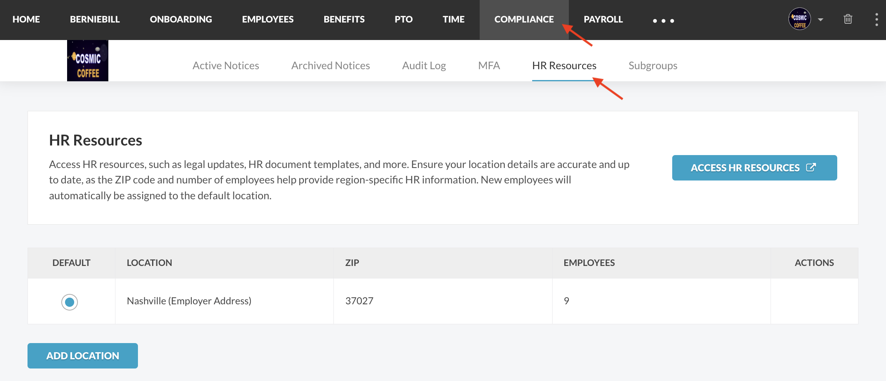
Task: Go to the MFA tab
Action: point(489,65)
